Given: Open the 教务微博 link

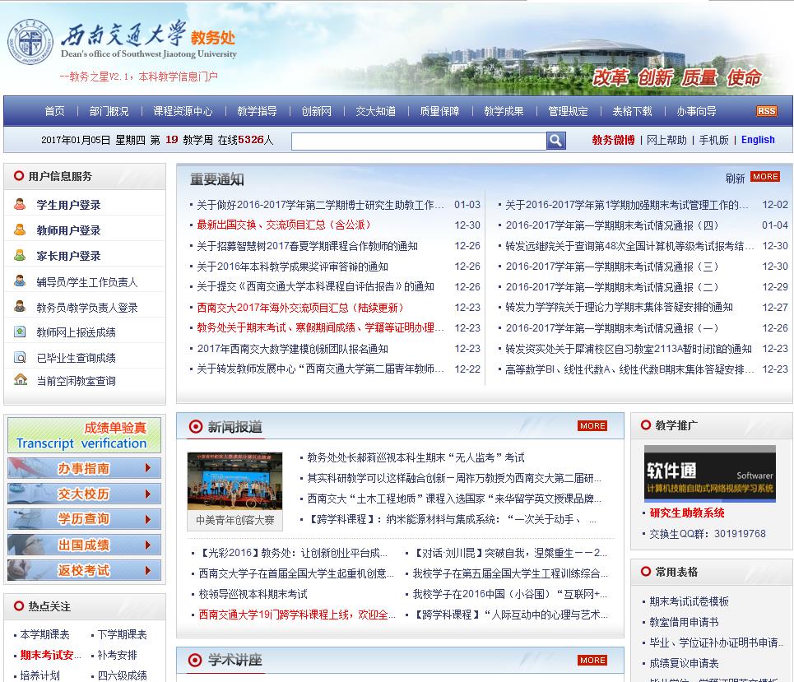Looking at the screenshot, I should [x=613, y=140].
